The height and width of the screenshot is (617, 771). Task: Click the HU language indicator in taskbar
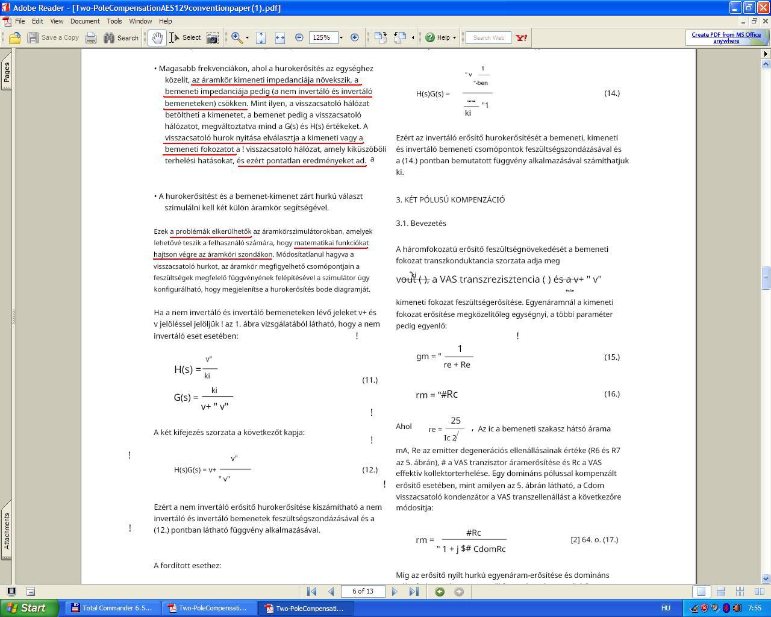pos(666,608)
